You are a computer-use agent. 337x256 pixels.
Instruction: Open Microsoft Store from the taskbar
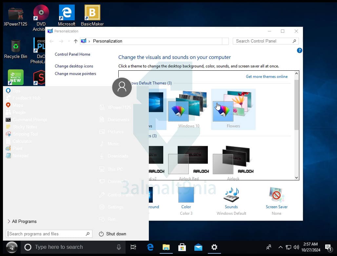tap(182, 247)
